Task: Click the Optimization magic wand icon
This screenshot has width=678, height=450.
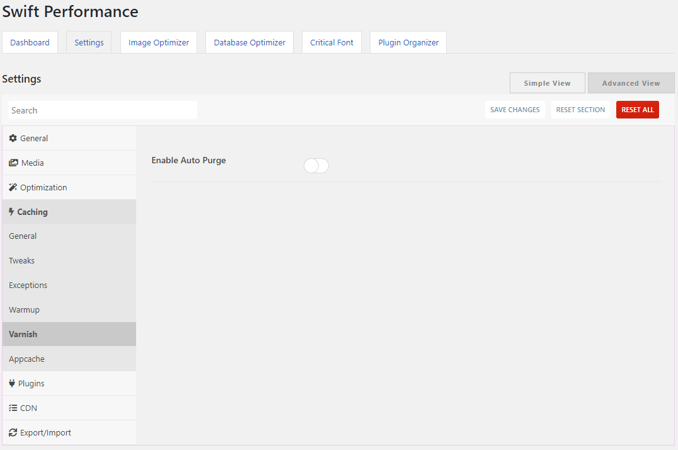Action: 13,187
